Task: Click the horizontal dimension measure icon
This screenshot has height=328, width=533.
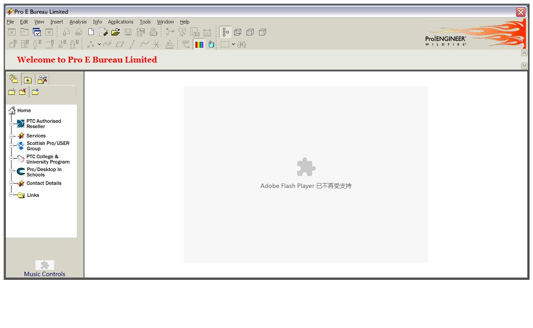Action: click(207, 32)
